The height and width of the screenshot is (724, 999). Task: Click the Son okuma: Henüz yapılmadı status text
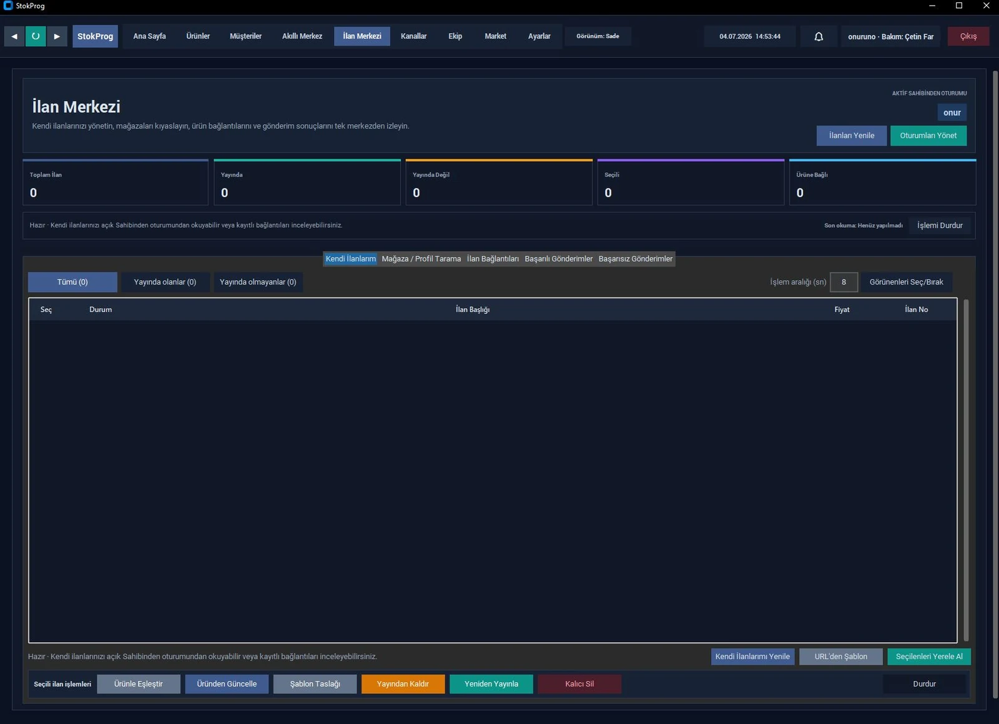863,225
